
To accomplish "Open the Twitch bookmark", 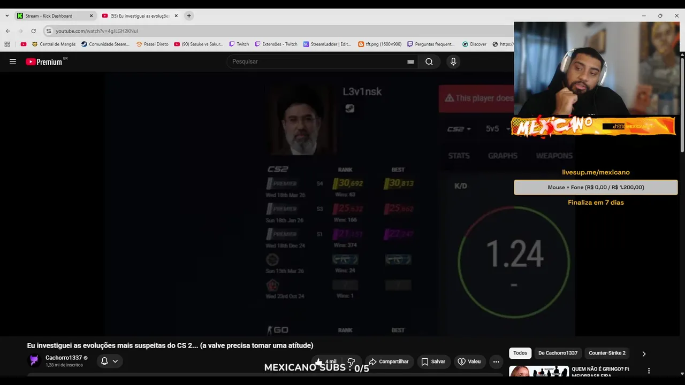I will click(239, 44).
